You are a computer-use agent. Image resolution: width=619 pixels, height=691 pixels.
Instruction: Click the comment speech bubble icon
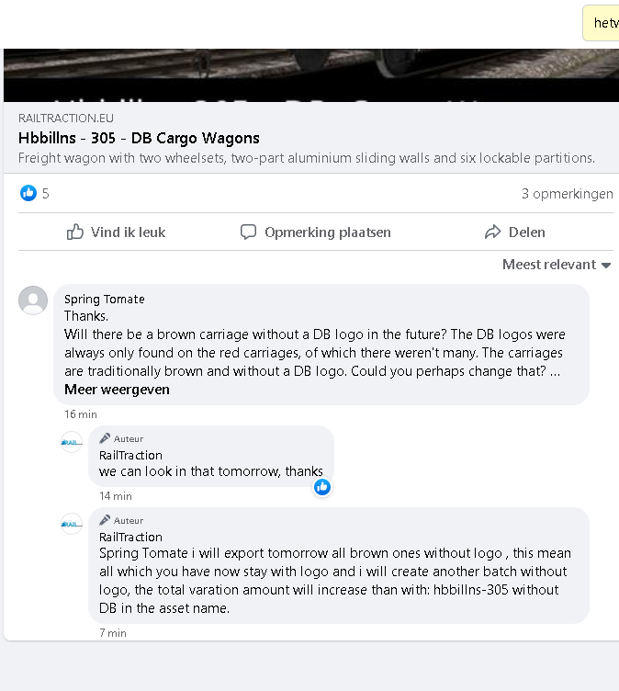click(248, 232)
